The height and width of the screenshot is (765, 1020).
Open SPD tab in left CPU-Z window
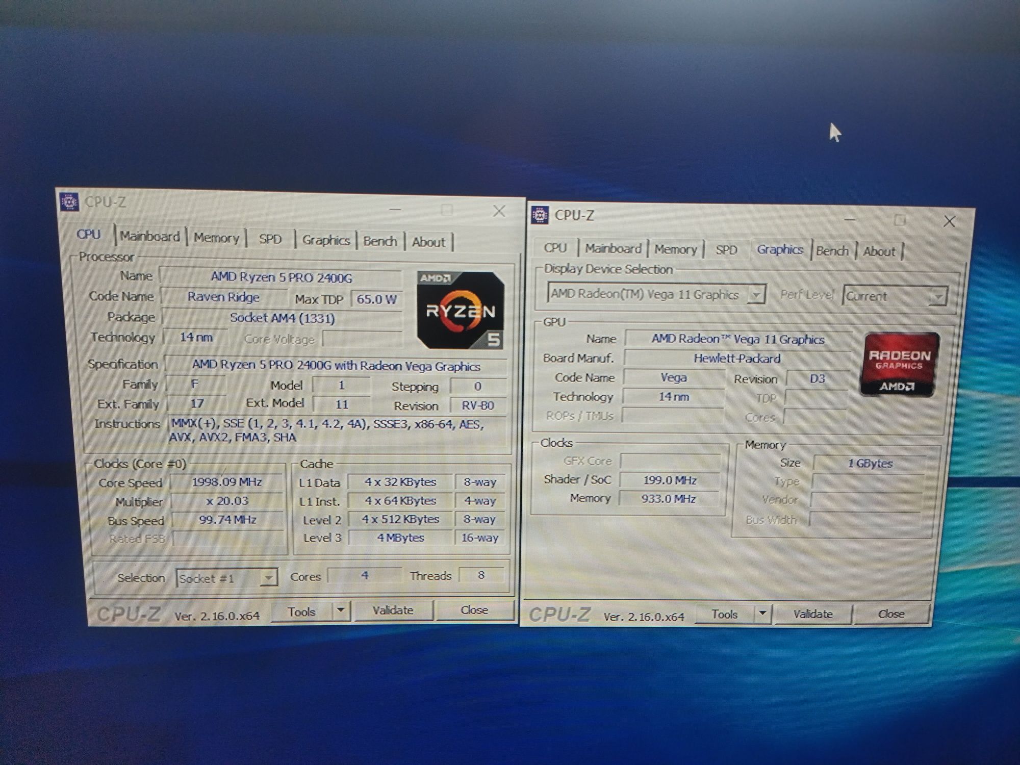(x=270, y=239)
